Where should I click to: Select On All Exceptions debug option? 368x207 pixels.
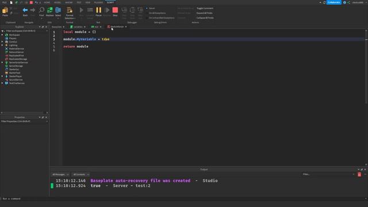[x=156, y=13]
